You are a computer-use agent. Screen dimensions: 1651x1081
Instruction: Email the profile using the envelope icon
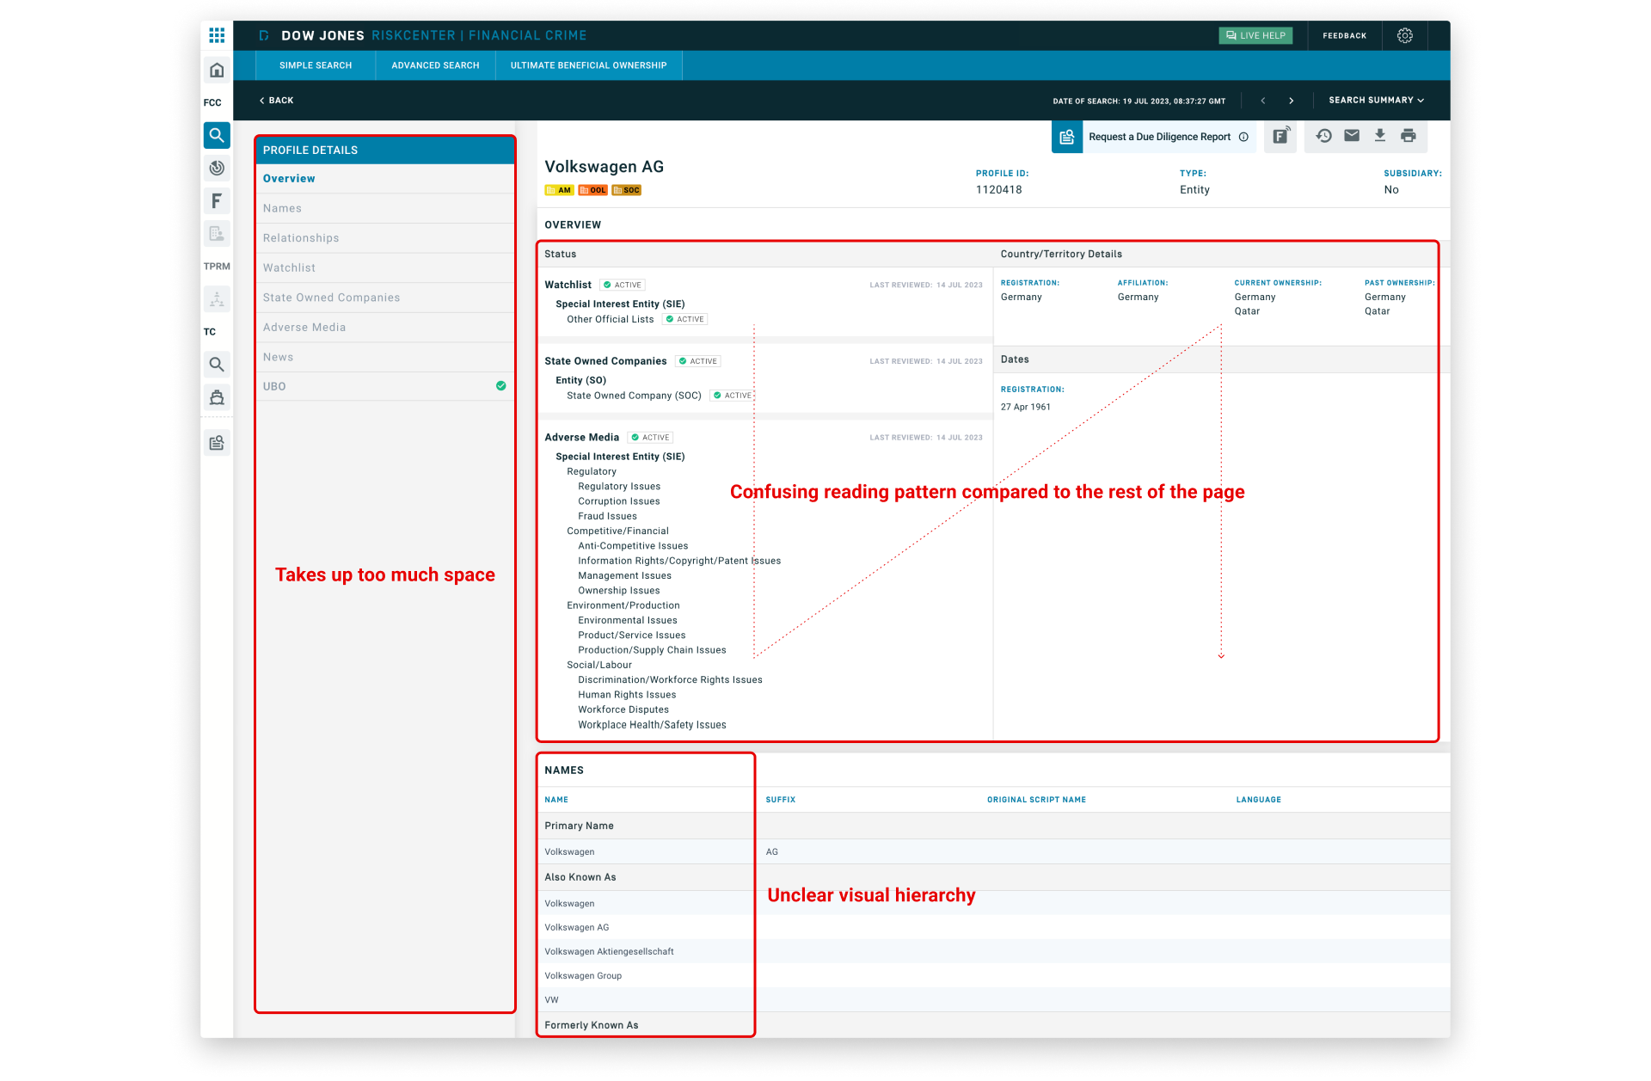(x=1352, y=136)
